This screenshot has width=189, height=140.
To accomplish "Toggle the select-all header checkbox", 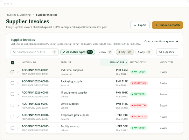I will tap(13, 62).
